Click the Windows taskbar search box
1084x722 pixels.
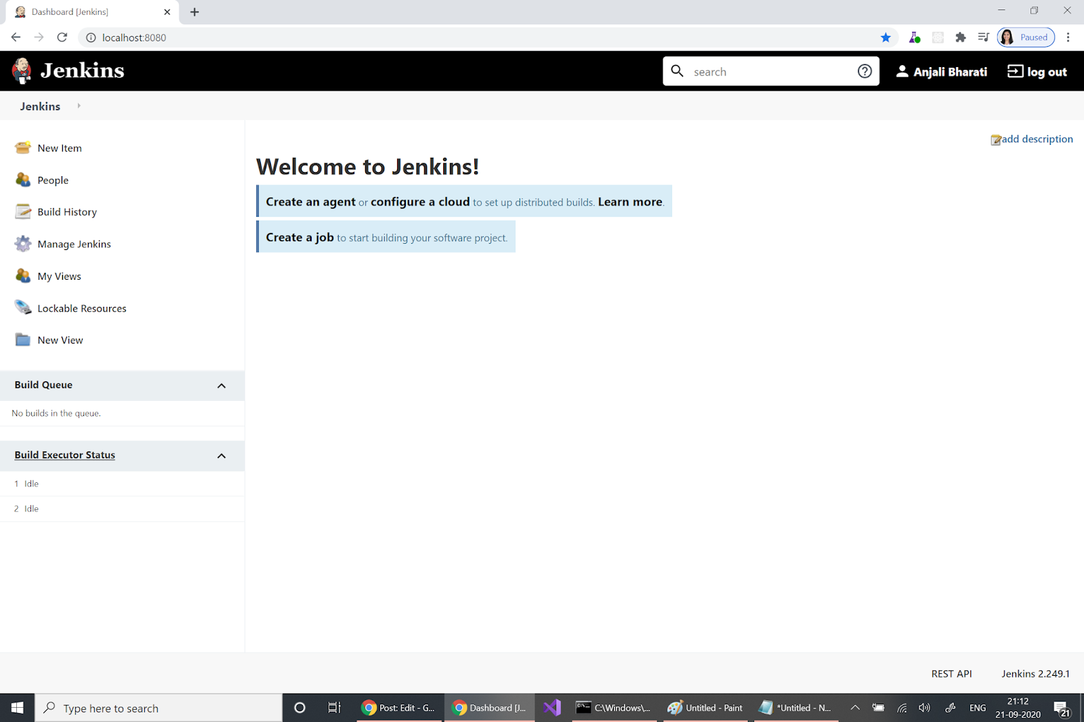tap(159, 708)
